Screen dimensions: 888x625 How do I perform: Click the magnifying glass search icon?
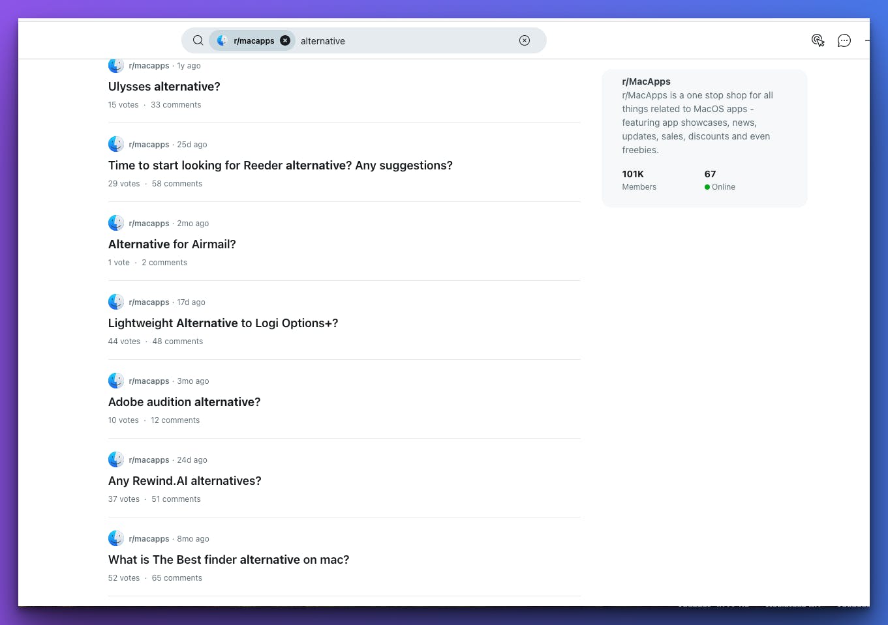click(x=198, y=40)
